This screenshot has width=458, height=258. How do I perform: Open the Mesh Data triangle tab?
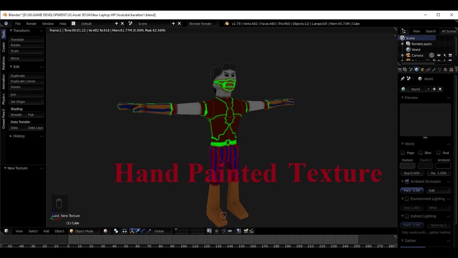[x=440, y=70]
